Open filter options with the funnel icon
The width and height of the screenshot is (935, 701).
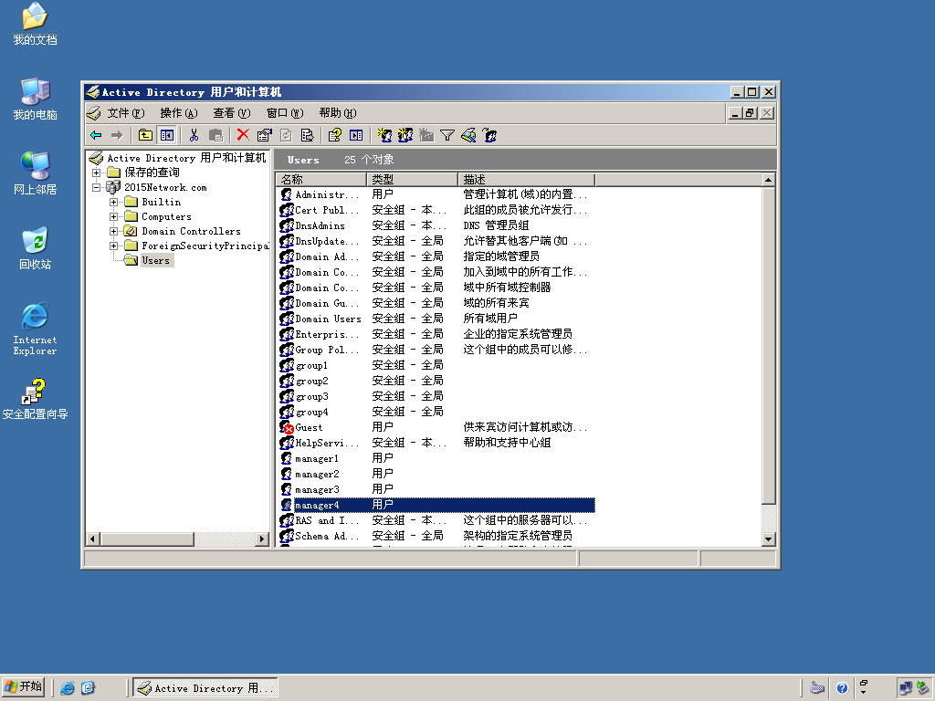click(447, 135)
